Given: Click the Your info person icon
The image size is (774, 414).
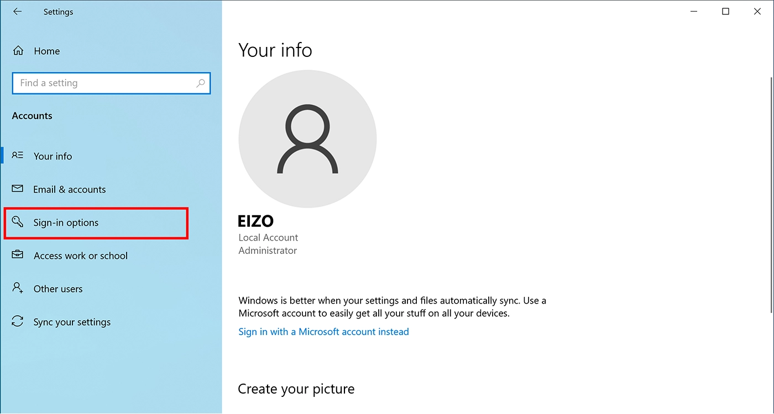Looking at the screenshot, I should [18, 156].
